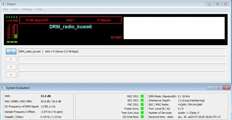Click the white text message display area
Viewport: 232px width, 120px height.
(x=174, y=28)
